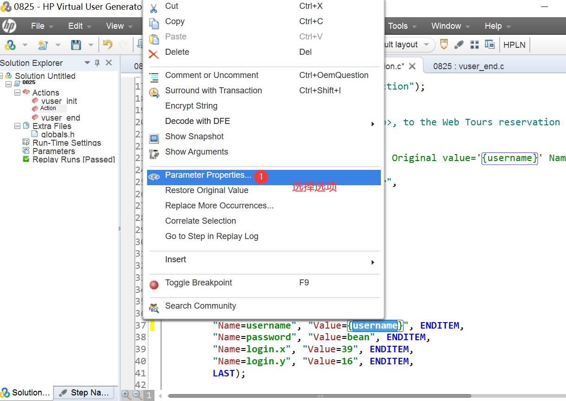Click the horizontal scrollbar of code editor
Image resolution: width=566 pixels, height=401 pixels.
point(320,396)
